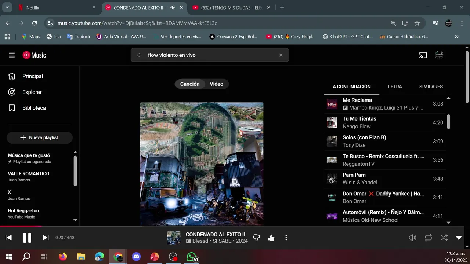Create a Nueva playlist
Screen dimensions: 470x264
pos(40,137)
